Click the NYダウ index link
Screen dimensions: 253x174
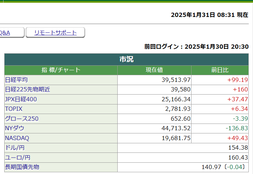point(14,128)
